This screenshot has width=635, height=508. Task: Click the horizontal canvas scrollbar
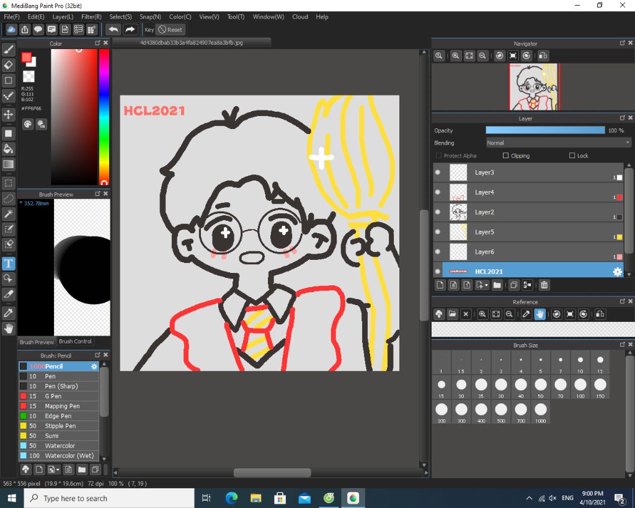272,473
